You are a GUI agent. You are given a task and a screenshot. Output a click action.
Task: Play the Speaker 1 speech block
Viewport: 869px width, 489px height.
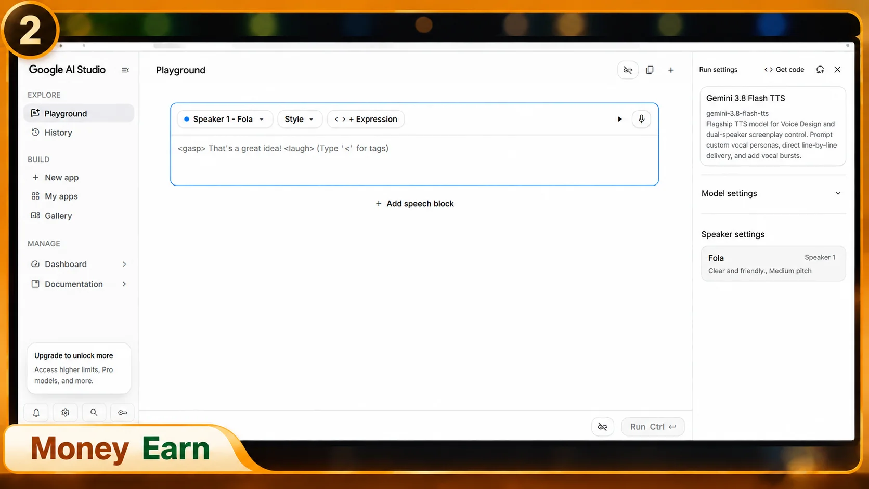point(619,119)
